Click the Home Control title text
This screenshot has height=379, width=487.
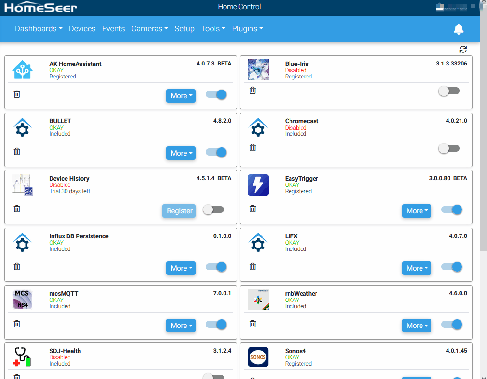click(239, 7)
